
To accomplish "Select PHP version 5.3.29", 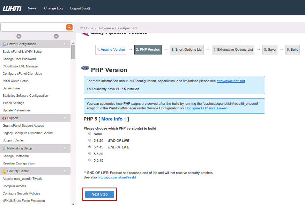I will [89, 140].
